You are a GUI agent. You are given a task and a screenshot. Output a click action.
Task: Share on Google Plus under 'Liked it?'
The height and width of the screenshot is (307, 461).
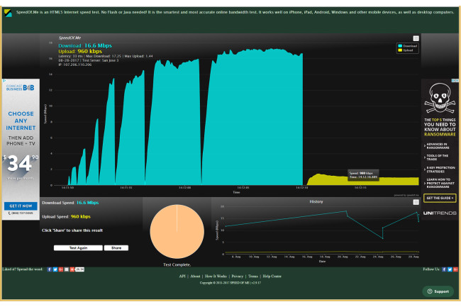coord(62,269)
